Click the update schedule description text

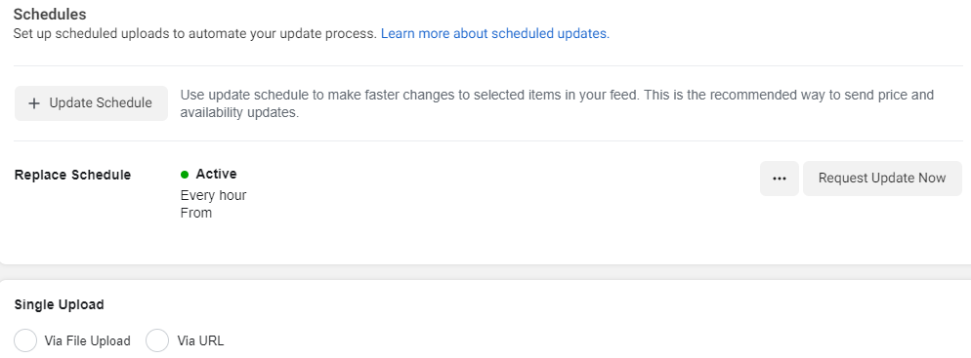pyautogui.click(x=557, y=103)
